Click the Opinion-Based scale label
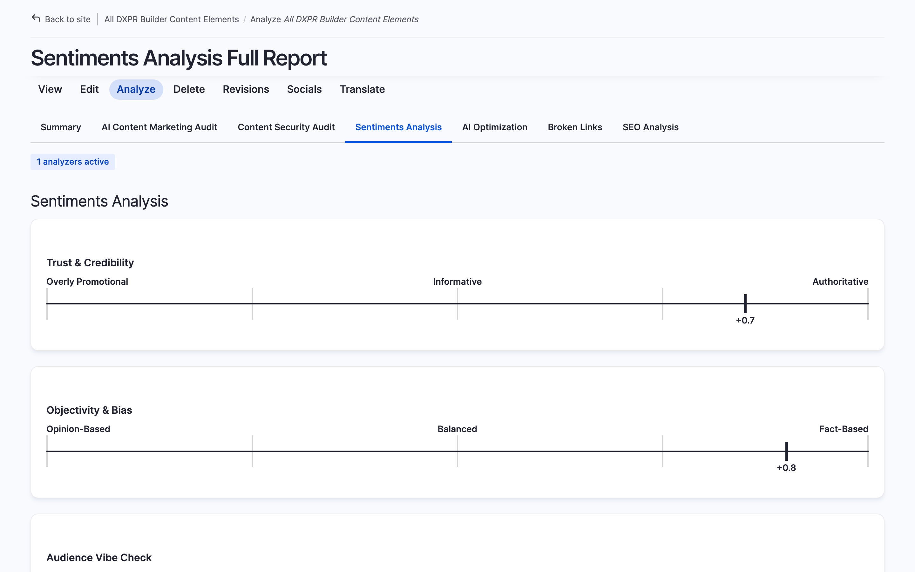The image size is (915, 572). pyautogui.click(x=78, y=429)
